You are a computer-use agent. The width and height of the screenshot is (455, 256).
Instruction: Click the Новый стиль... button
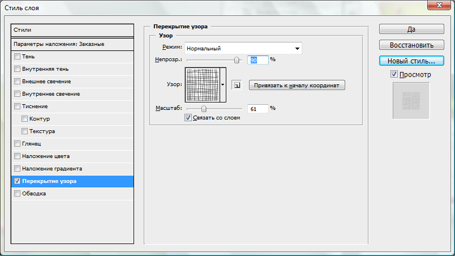[411, 61]
